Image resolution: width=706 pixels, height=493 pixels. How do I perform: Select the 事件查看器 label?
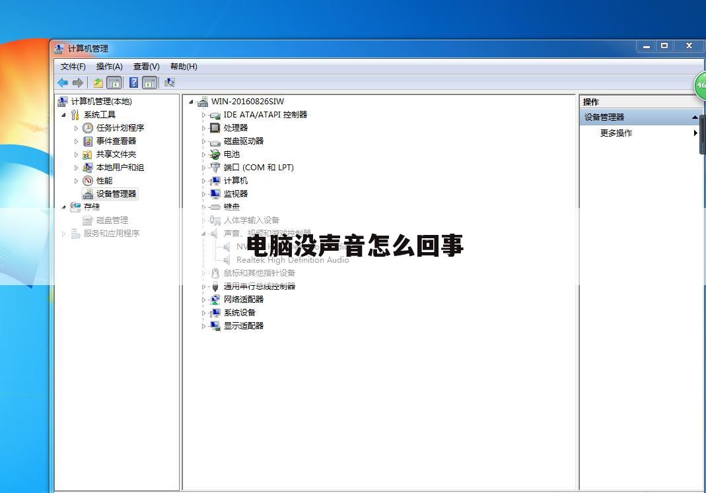pyautogui.click(x=116, y=141)
